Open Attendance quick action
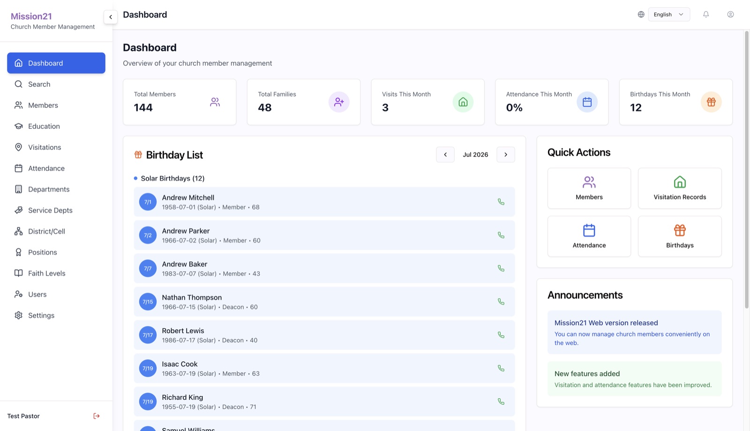 point(589,237)
